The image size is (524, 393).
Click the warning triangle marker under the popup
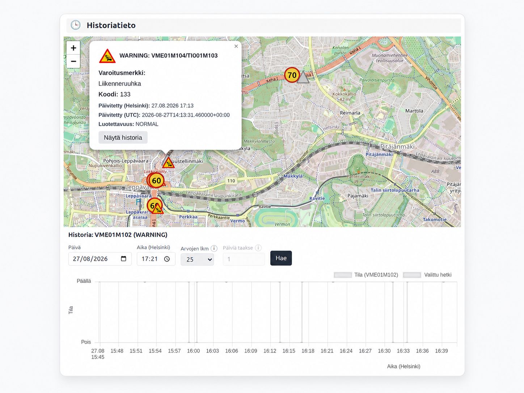[x=168, y=162]
